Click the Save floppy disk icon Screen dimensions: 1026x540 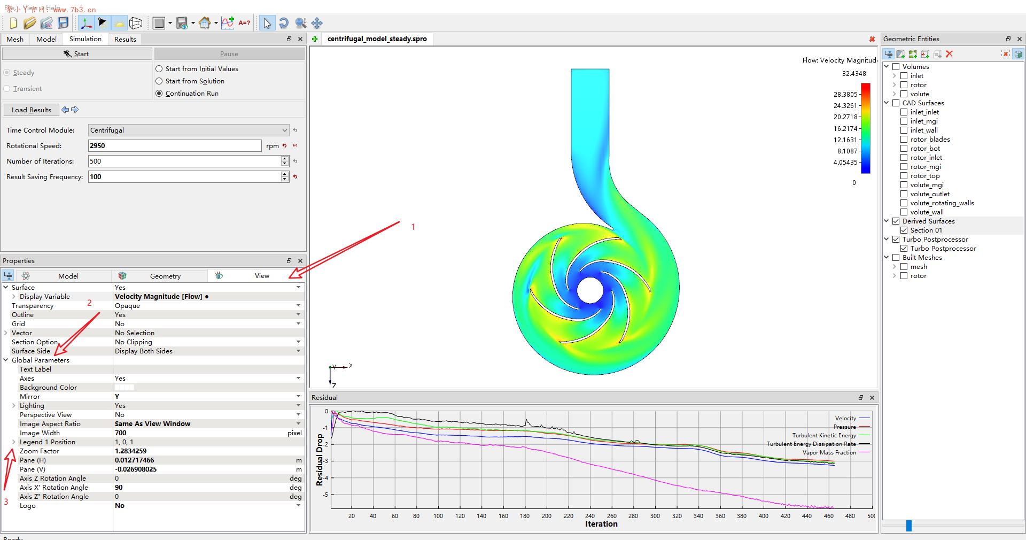tap(63, 23)
